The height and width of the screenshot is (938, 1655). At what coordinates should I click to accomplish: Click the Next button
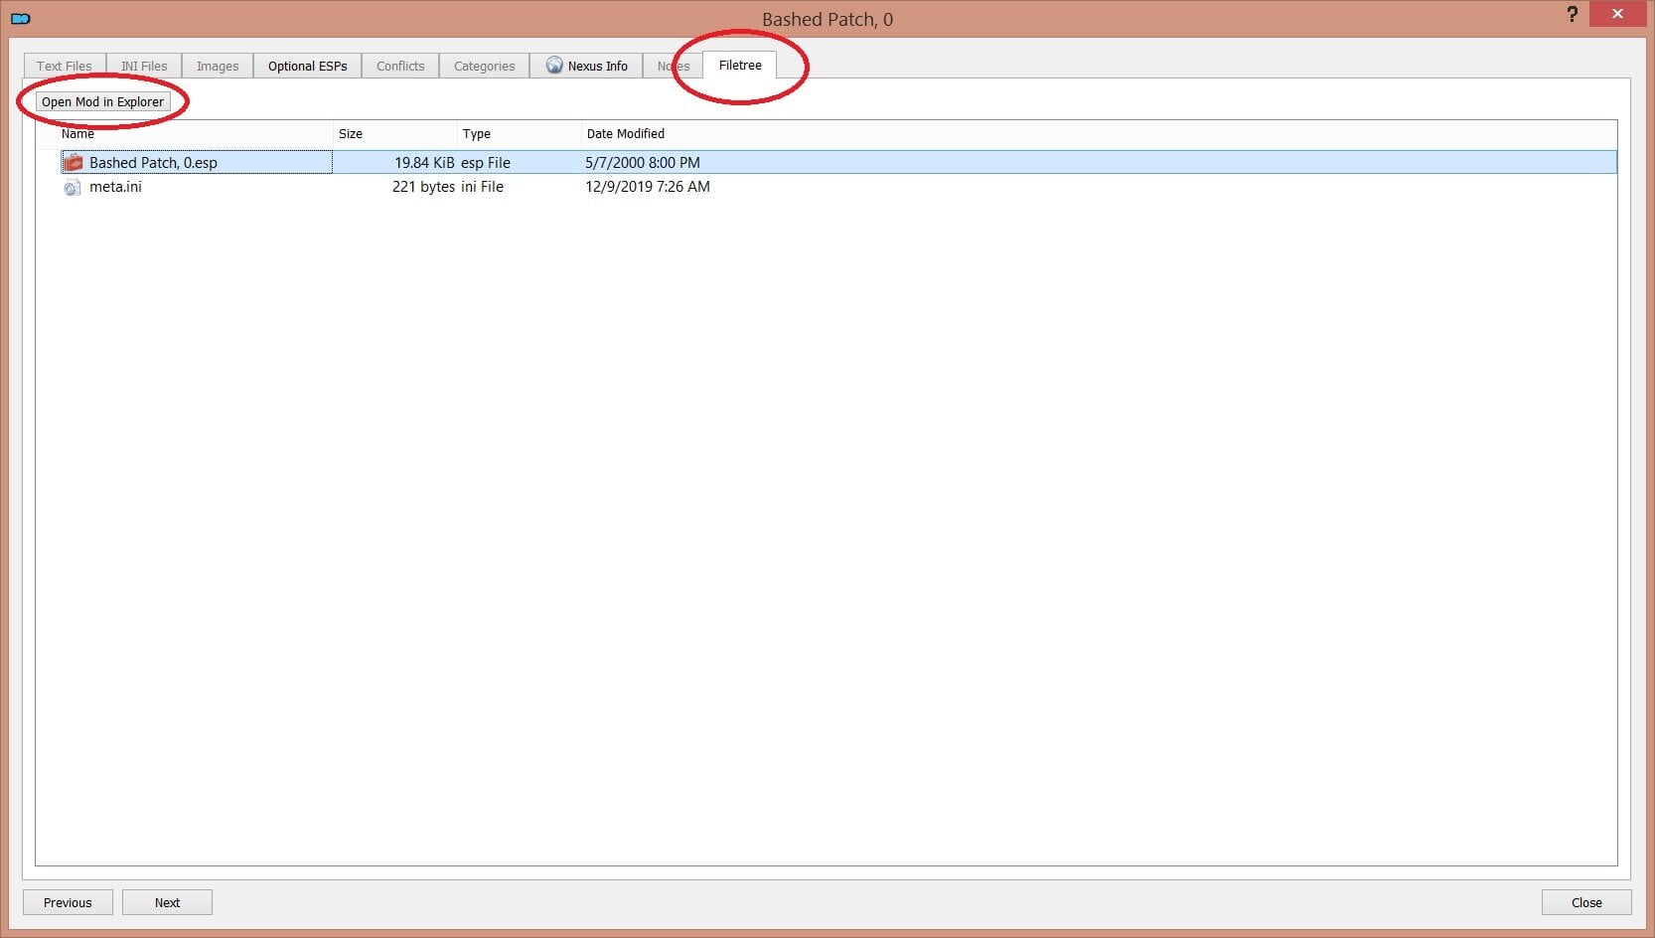pos(167,902)
